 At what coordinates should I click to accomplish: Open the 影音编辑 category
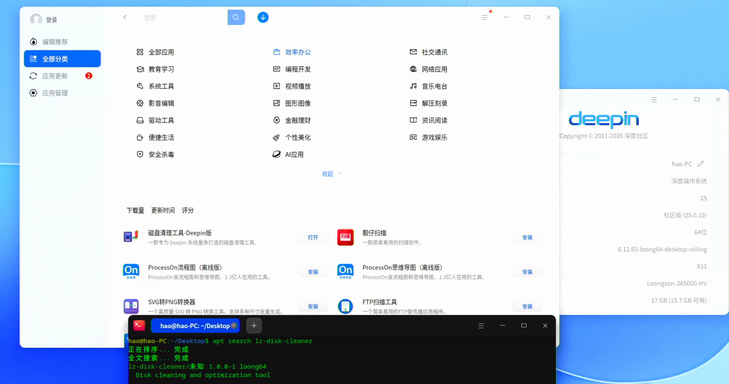coord(155,103)
